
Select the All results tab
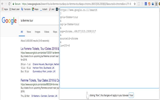pos(22,32)
